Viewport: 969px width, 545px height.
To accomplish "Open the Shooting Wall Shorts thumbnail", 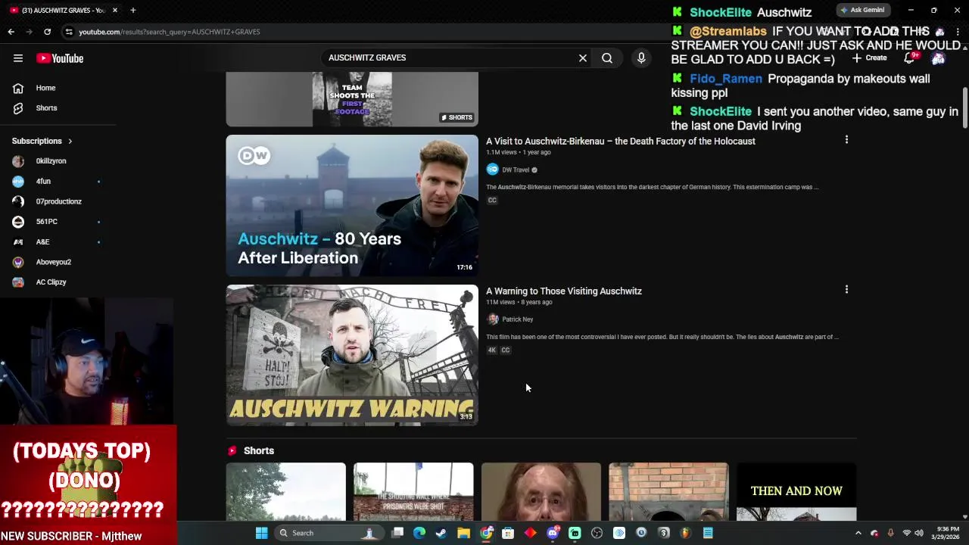I will coord(413,492).
